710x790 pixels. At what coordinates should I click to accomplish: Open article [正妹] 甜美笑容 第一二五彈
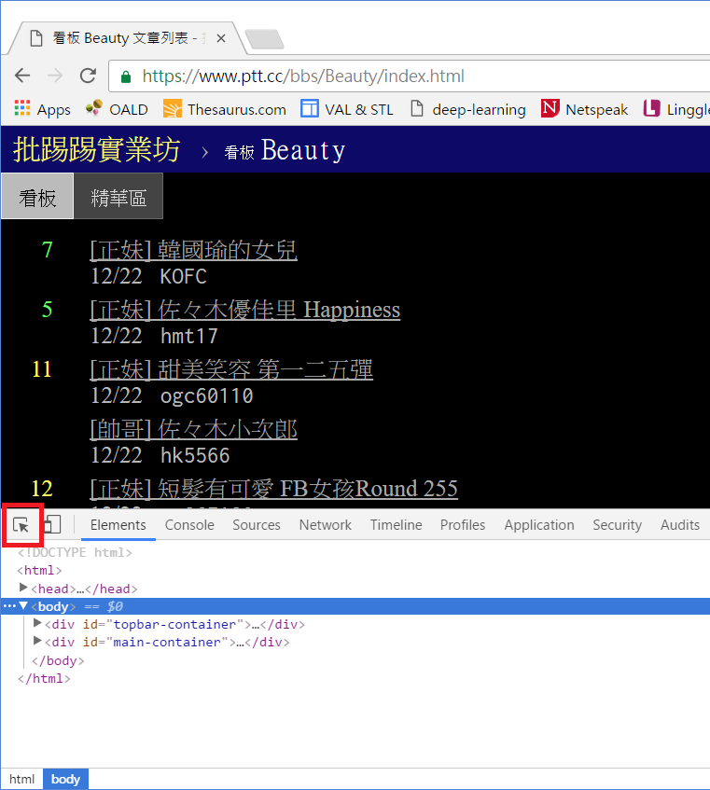231,369
